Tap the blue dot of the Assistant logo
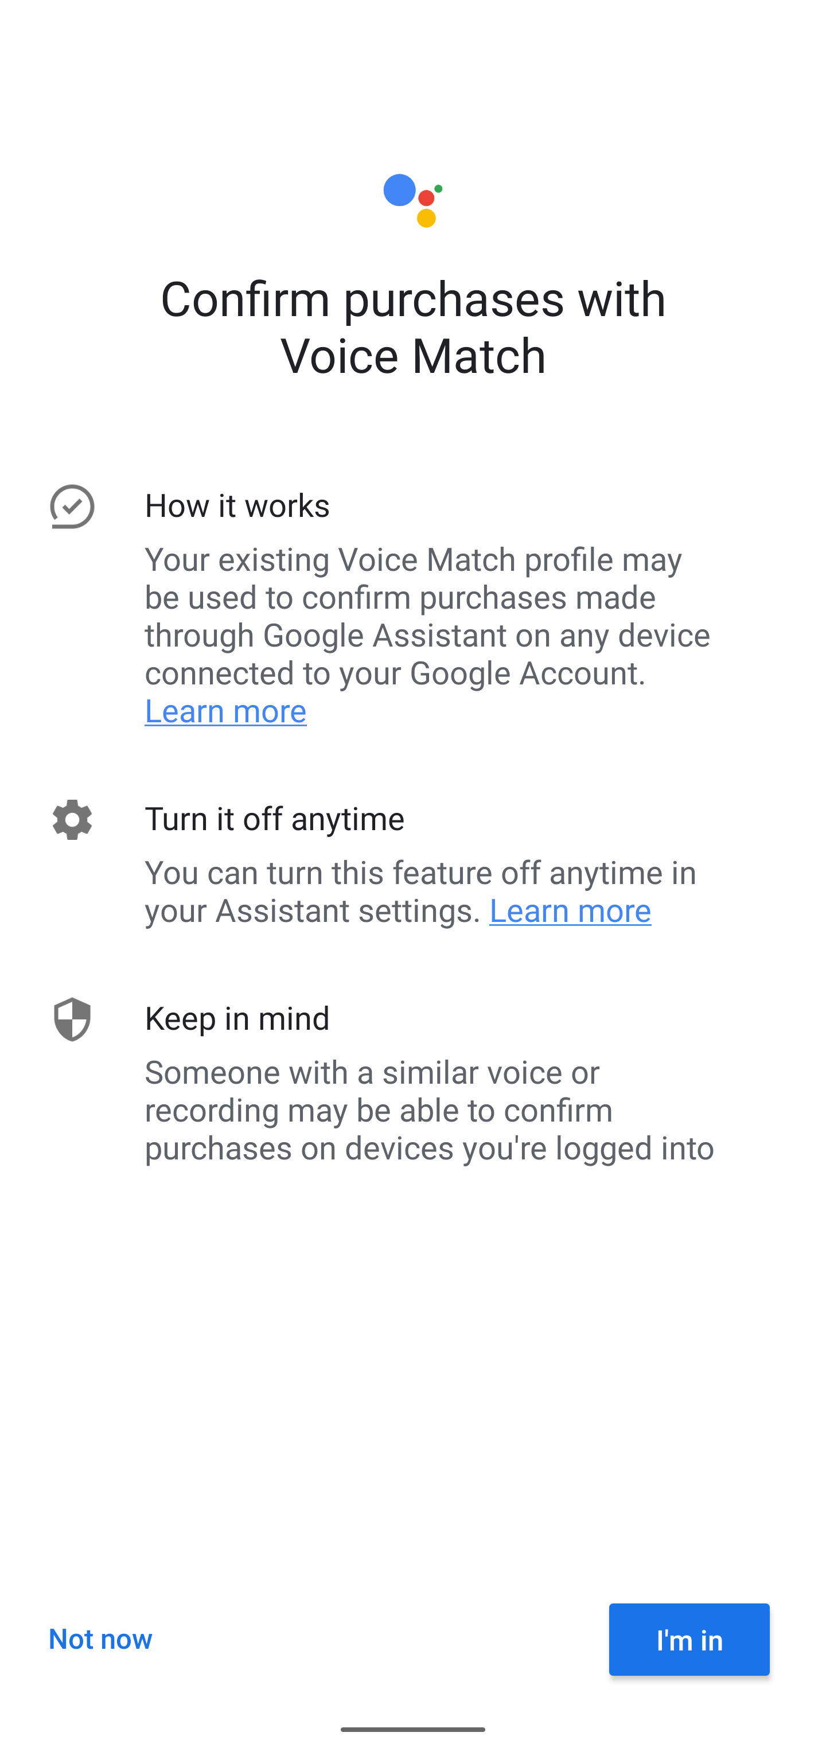 (399, 190)
